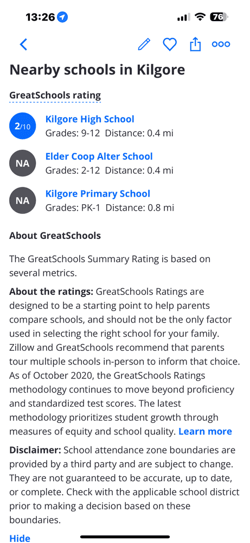Tap the About GreatSchools heading
Image resolution: width=250 pixels, height=543 pixels.
click(x=55, y=236)
